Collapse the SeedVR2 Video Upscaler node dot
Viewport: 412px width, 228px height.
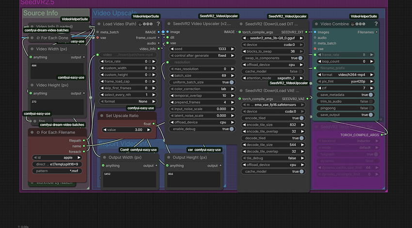coord(169,24)
